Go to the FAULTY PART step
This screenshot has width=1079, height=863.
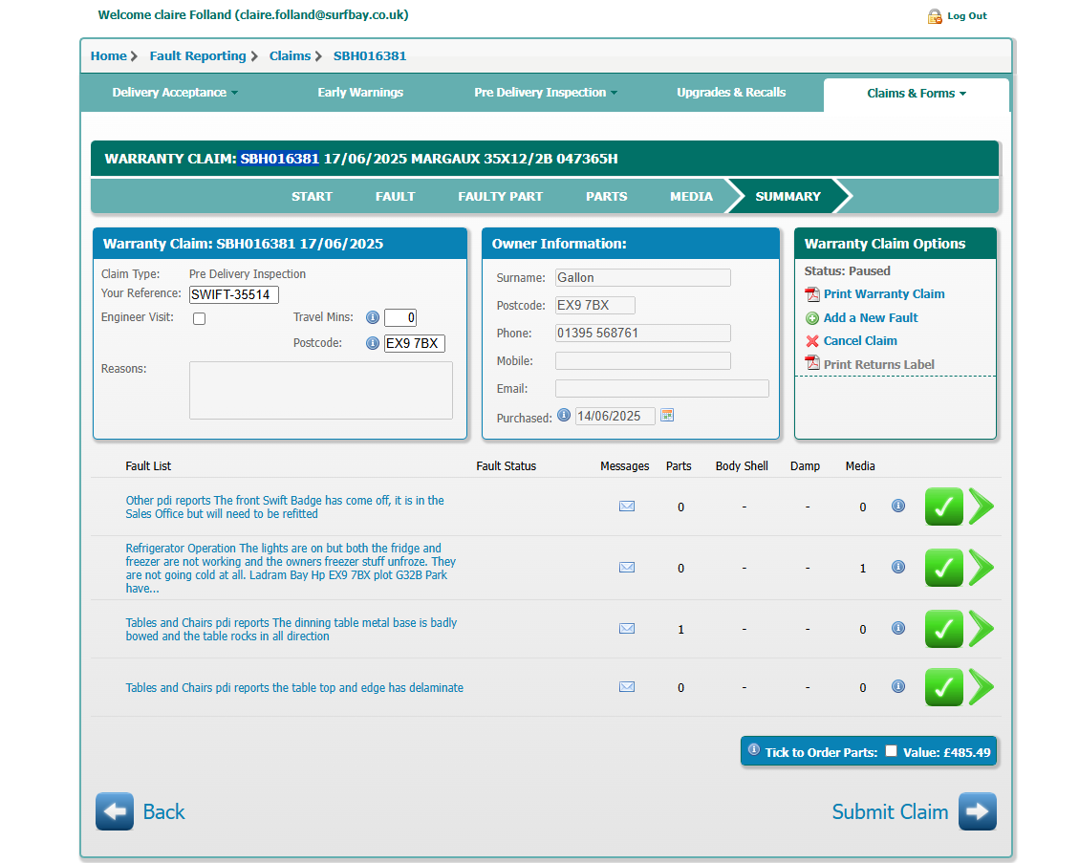[500, 196]
